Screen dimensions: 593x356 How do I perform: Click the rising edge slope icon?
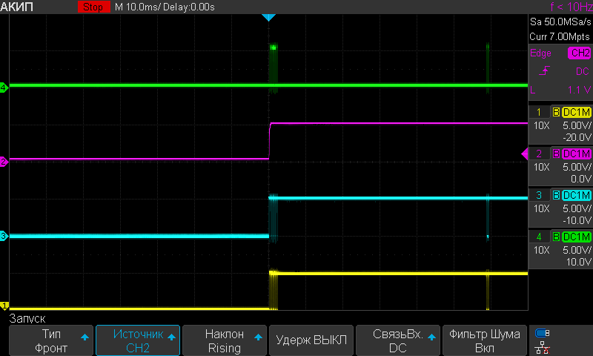544,70
